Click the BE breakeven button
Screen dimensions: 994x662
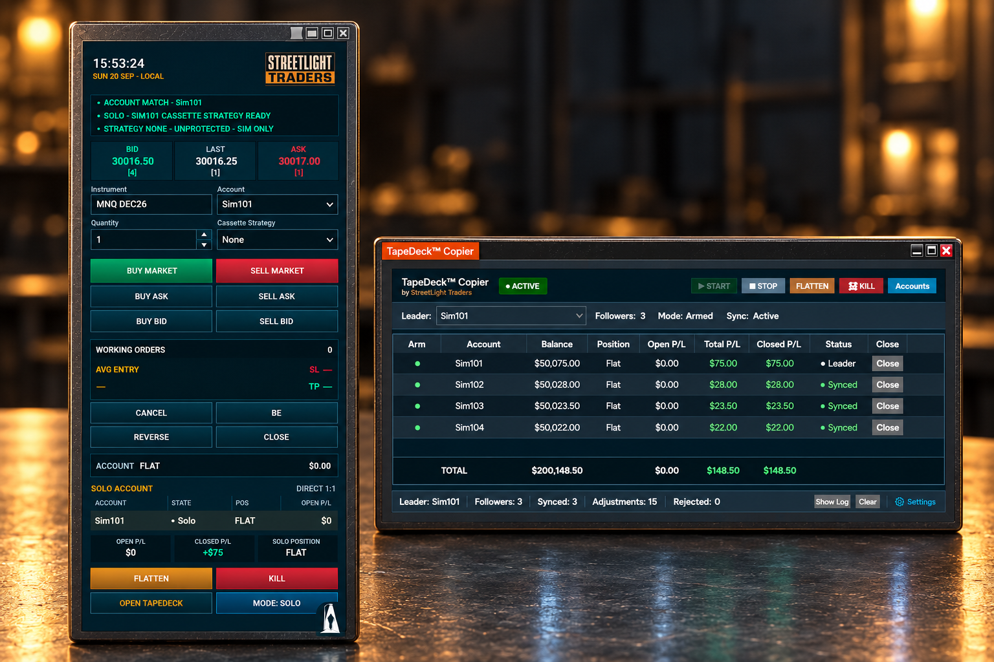277,413
